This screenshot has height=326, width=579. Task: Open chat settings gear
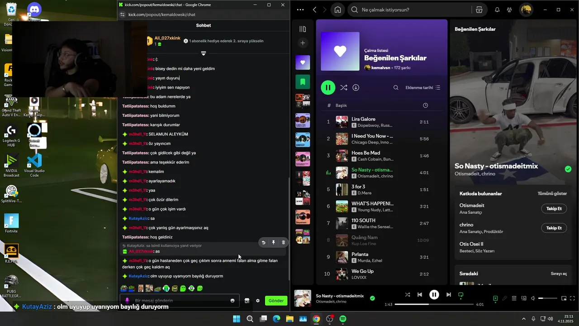tap(258, 301)
